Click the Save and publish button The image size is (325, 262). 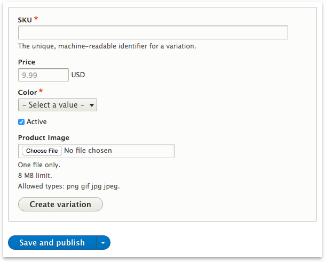coord(52,242)
